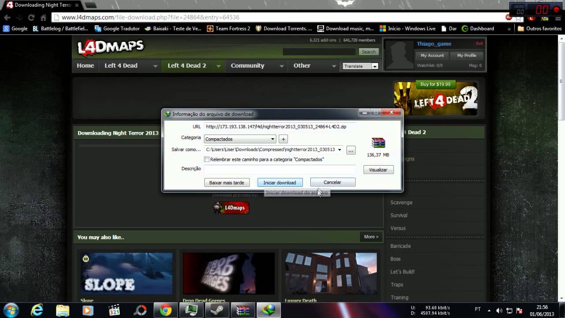565x318 pixels.
Task: Click the browser reload icon
Action: tap(31, 18)
